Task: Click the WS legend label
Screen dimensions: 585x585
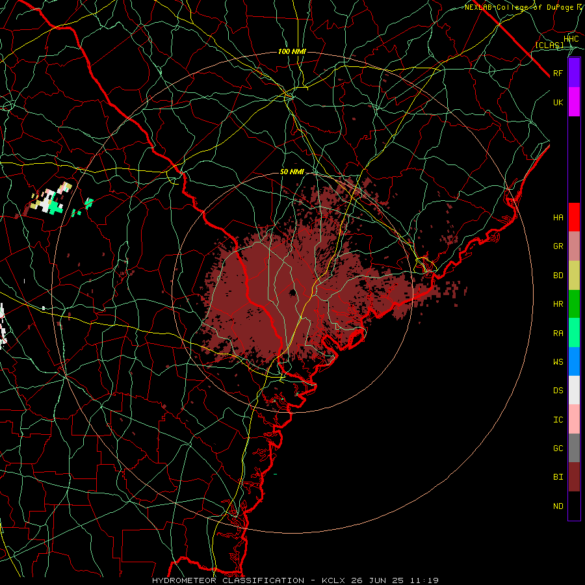Action: pos(558,361)
